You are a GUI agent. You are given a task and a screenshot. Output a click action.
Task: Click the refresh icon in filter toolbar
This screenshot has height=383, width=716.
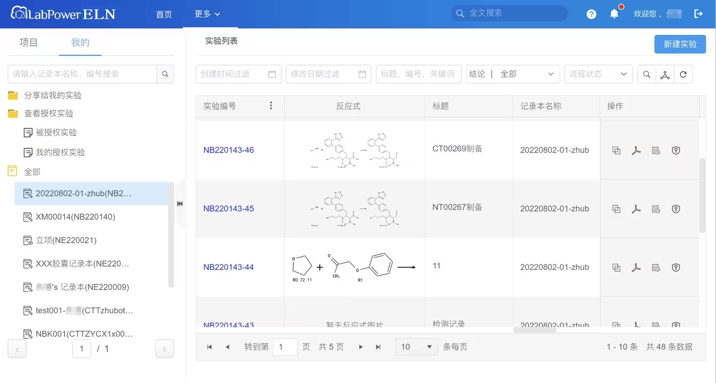click(683, 74)
